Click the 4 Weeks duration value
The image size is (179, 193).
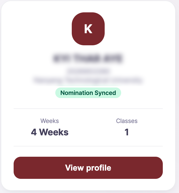(50, 132)
